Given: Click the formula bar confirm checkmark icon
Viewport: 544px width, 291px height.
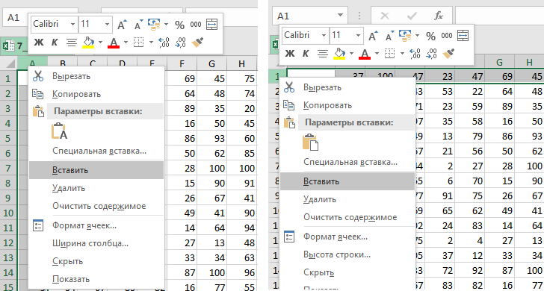Looking at the screenshot, I should pyautogui.click(x=412, y=16).
